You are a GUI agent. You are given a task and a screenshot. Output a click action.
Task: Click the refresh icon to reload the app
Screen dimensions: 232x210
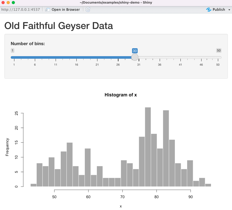87,9
